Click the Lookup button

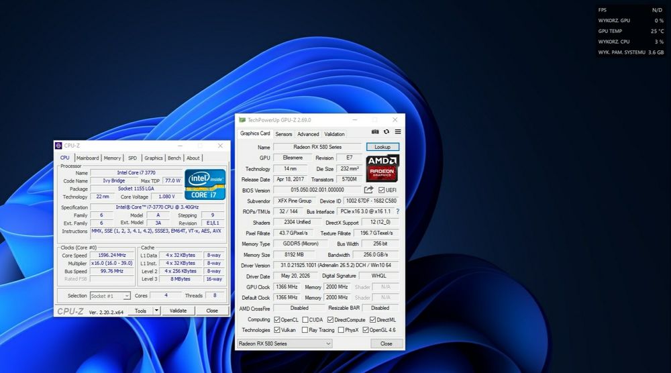pyautogui.click(x=382, y=147)
